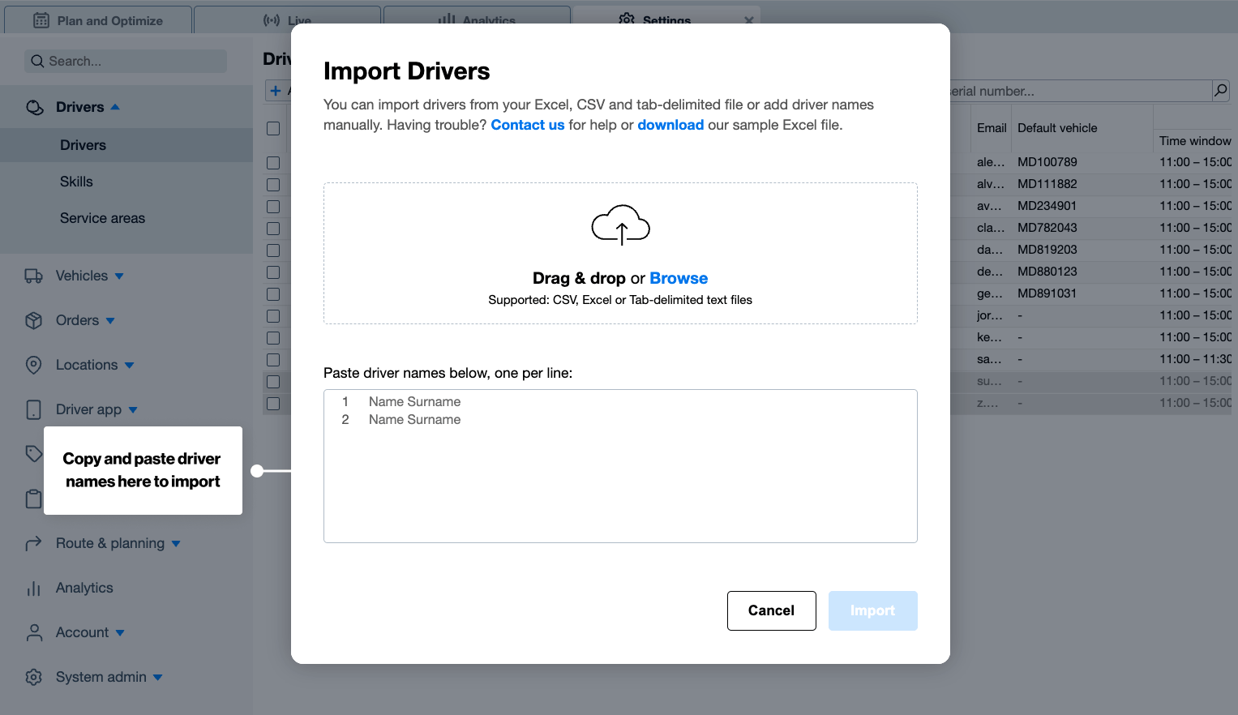Screen dimensions: 1238x715
Task: Check the first driver row checkbox
Action: [x=273, y=162]
